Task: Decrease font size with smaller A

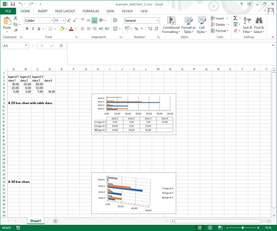Action: tap(75, 20)
